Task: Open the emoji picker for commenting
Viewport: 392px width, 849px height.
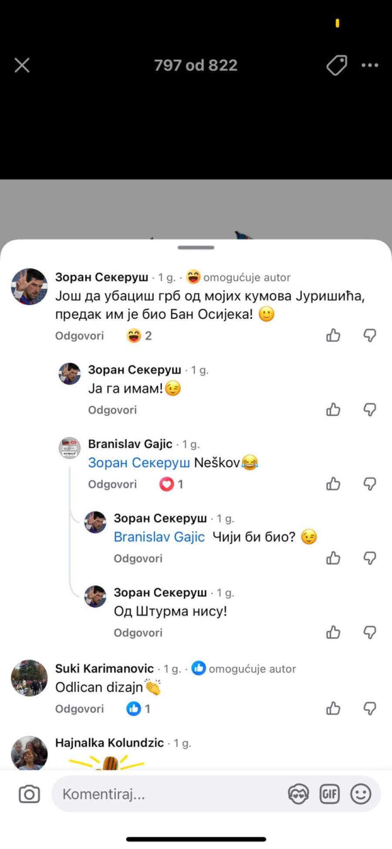Action: coord(362,794)
